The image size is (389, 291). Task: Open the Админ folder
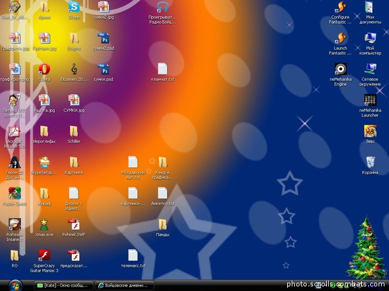coord(44,7)
